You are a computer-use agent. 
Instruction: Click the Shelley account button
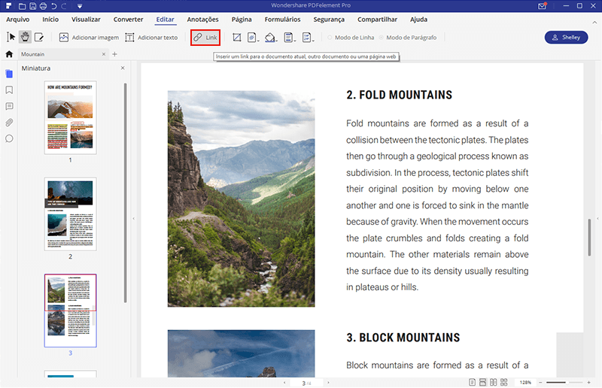(x=566, y=37)
